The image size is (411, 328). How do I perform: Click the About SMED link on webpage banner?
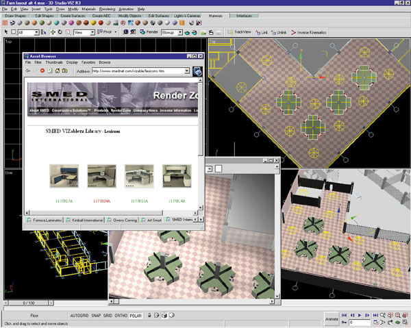click(x=39, y=110)
